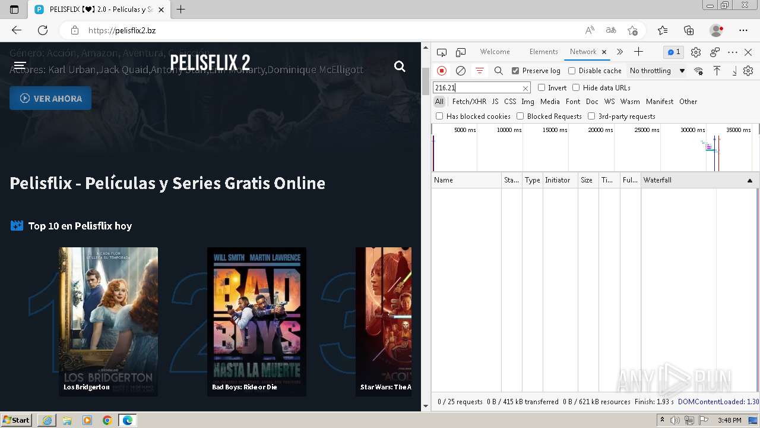The image size is (760, 428).
Task: Check the Invert checkbox
Action: tap(541, 87)
